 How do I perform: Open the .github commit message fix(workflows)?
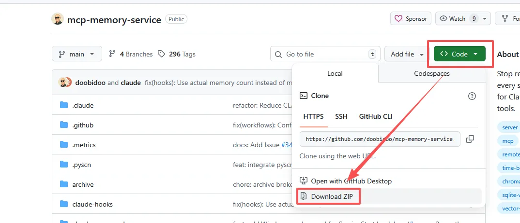pos(262,125)
